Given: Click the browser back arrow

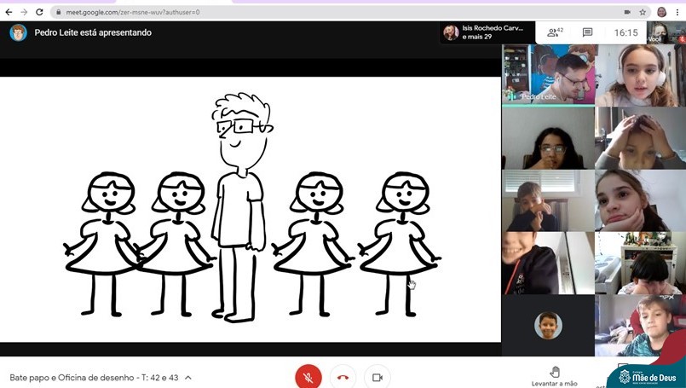Looking at the screenshot, I should tap(9, 12).
